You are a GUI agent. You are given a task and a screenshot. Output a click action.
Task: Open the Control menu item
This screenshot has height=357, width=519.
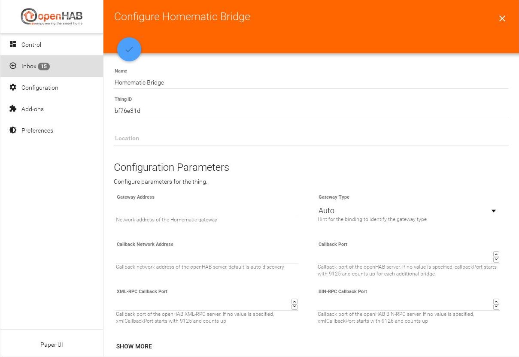pyautogui.click(x=52, y=45)
